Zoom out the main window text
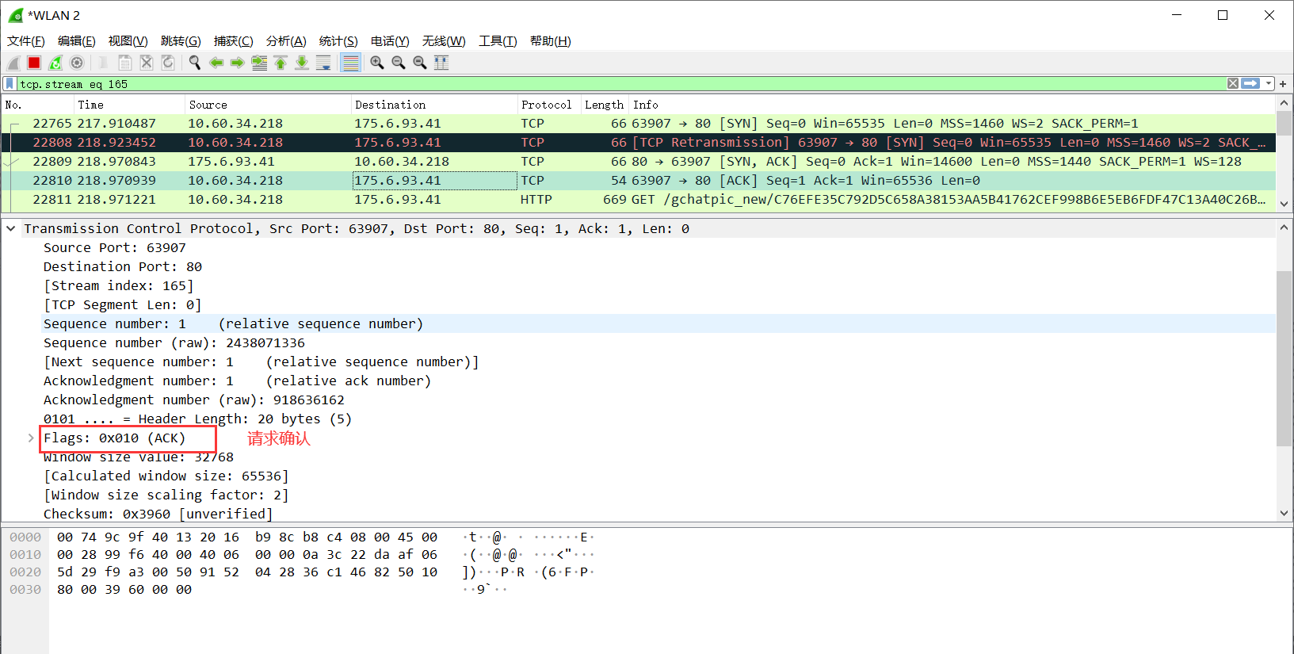 [399, 63]
